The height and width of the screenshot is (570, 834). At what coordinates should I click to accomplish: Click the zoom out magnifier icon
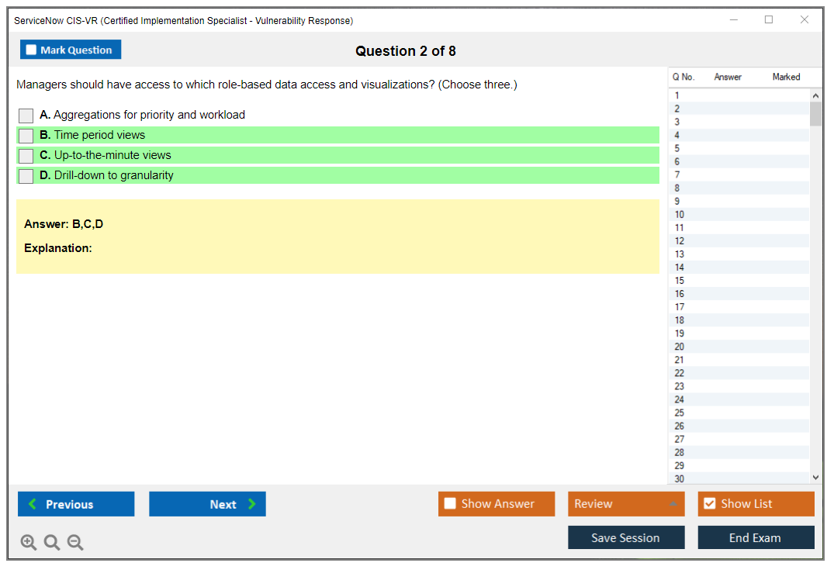[74, 542]
